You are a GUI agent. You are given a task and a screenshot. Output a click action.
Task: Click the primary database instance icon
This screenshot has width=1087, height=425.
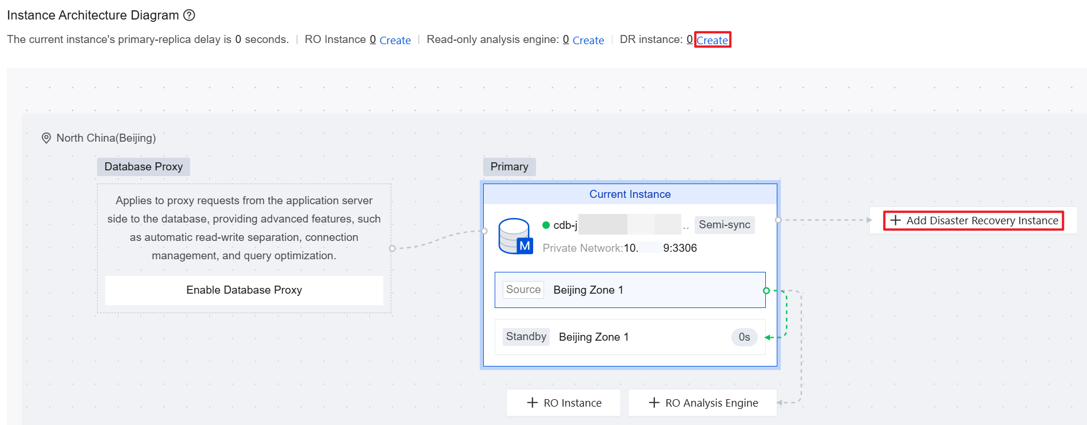point(515,236)
